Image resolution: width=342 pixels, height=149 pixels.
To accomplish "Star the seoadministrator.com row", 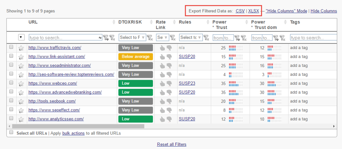I will 21,66.
